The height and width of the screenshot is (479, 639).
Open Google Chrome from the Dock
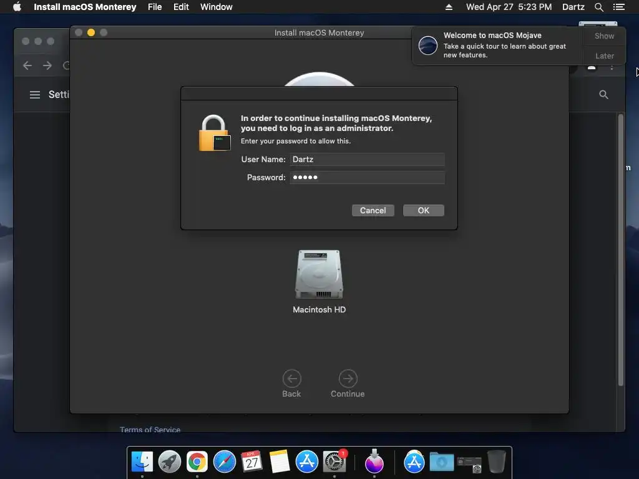click(x=197, y=462)
